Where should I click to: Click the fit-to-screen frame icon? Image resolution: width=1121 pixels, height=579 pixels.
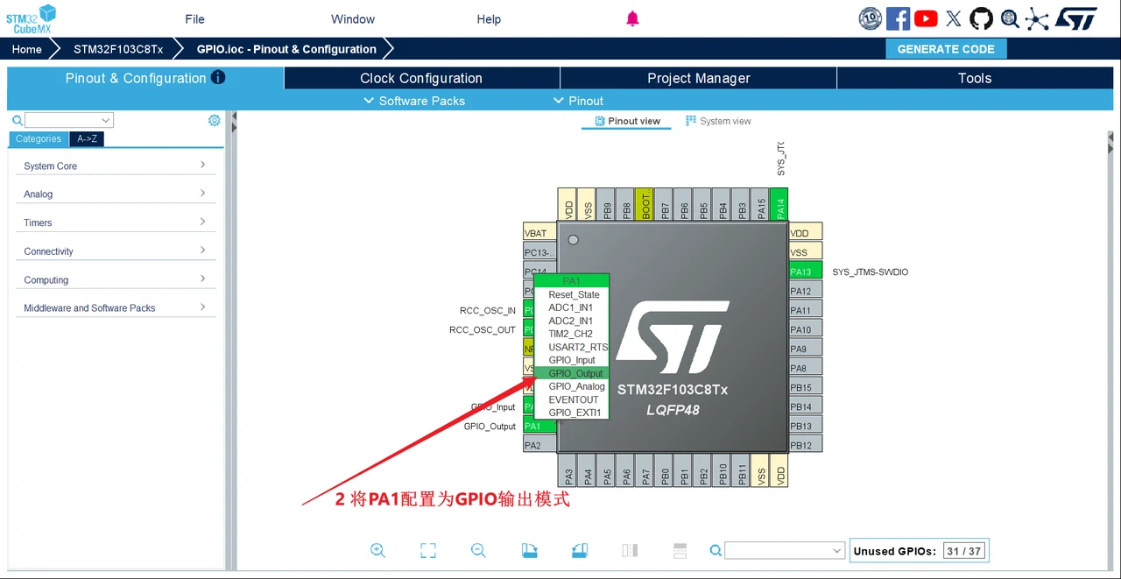(428, 550)
